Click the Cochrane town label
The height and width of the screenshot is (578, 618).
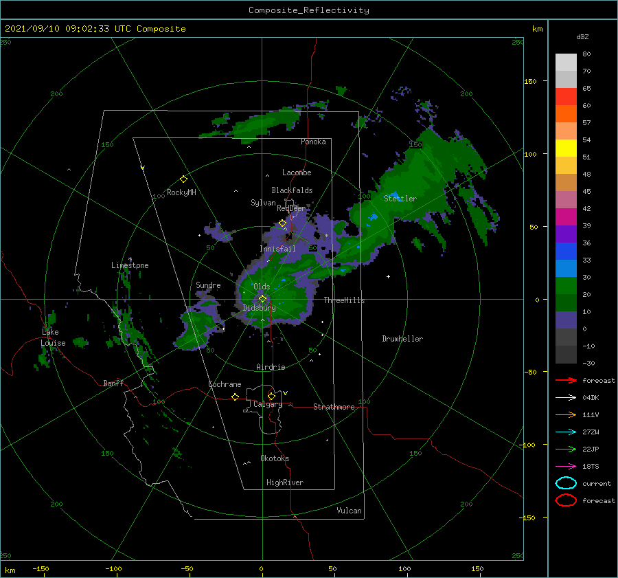(225, 384)
